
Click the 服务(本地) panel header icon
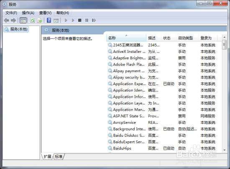[x=47, y=30]
